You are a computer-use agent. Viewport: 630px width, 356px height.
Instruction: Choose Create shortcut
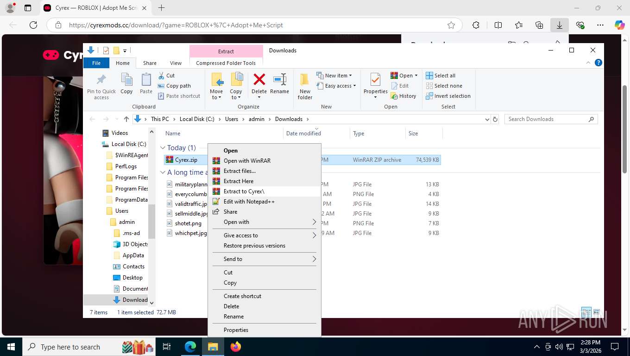coord(264,296)
